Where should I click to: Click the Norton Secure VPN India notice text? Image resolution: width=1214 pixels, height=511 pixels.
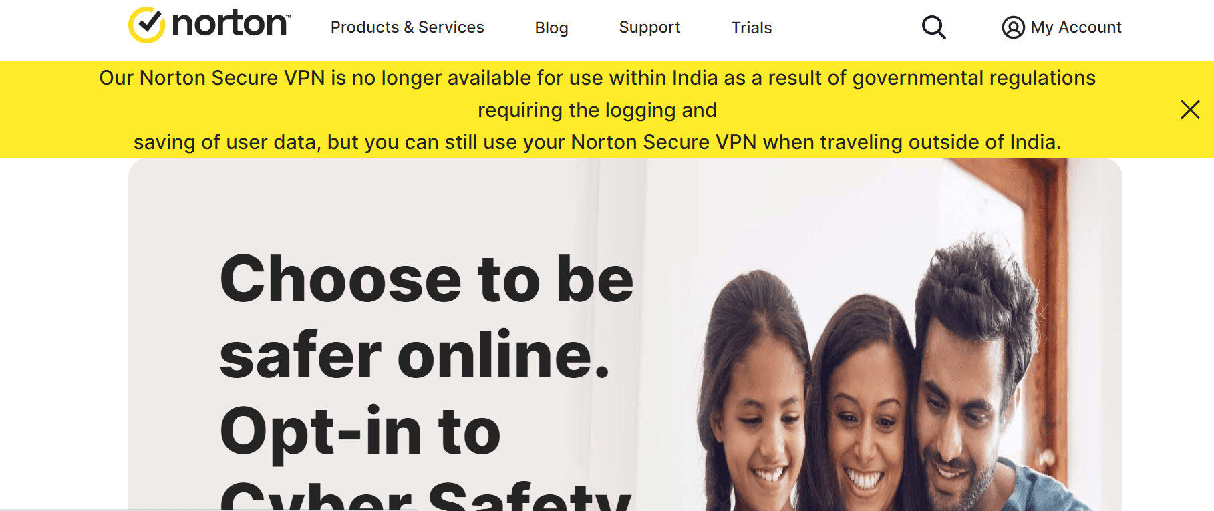pos(597,78)
